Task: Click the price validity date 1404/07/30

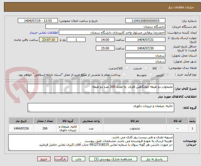Action: click(145, 48)
